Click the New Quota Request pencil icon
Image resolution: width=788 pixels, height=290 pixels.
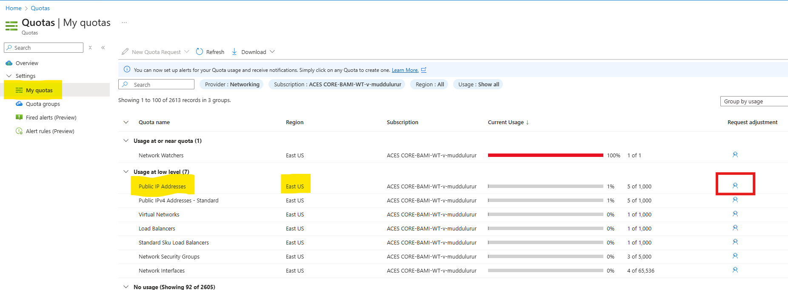click(125, 51)
